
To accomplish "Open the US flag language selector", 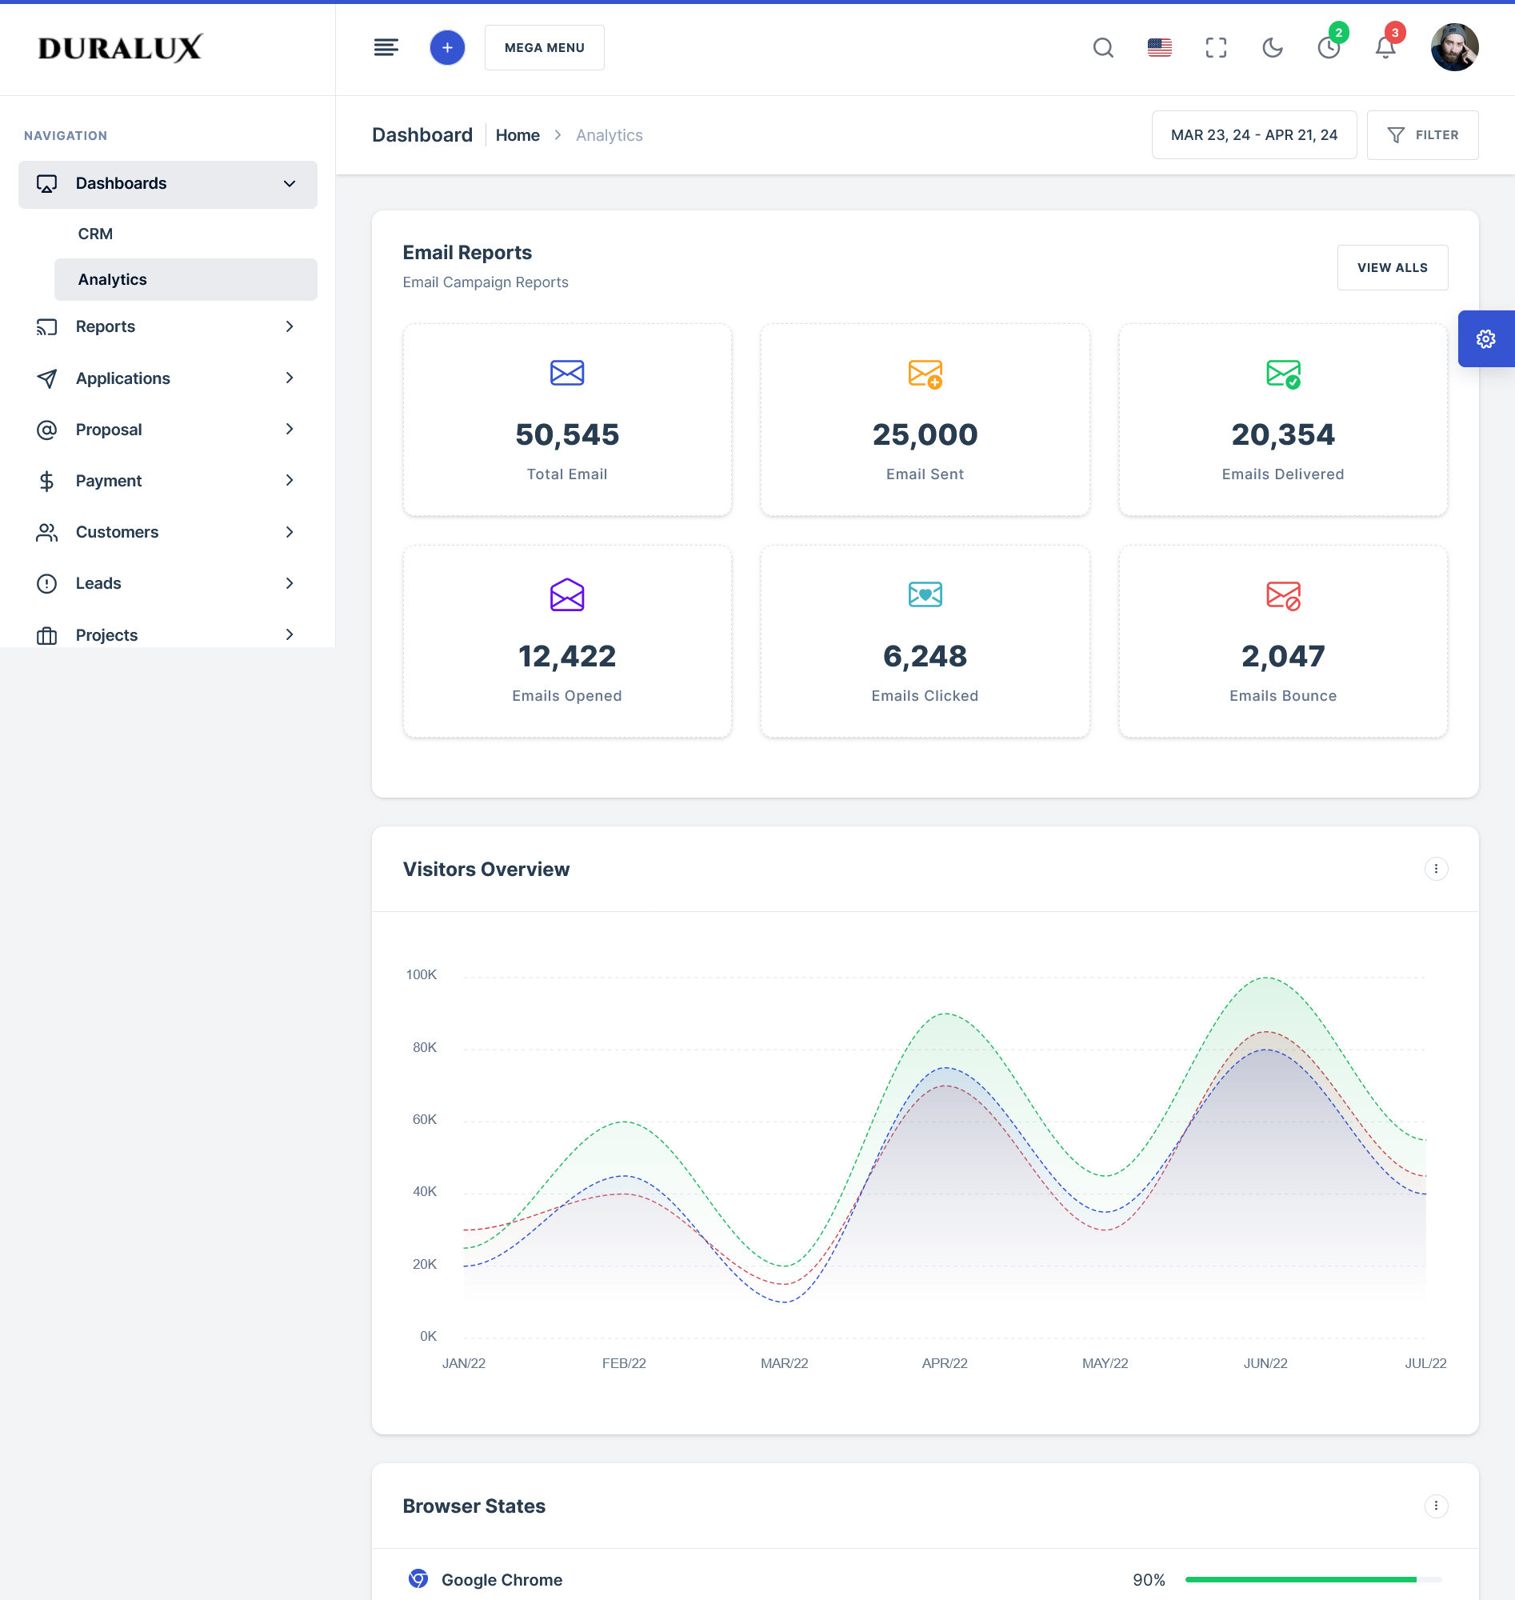I will tap(1160, 48).
